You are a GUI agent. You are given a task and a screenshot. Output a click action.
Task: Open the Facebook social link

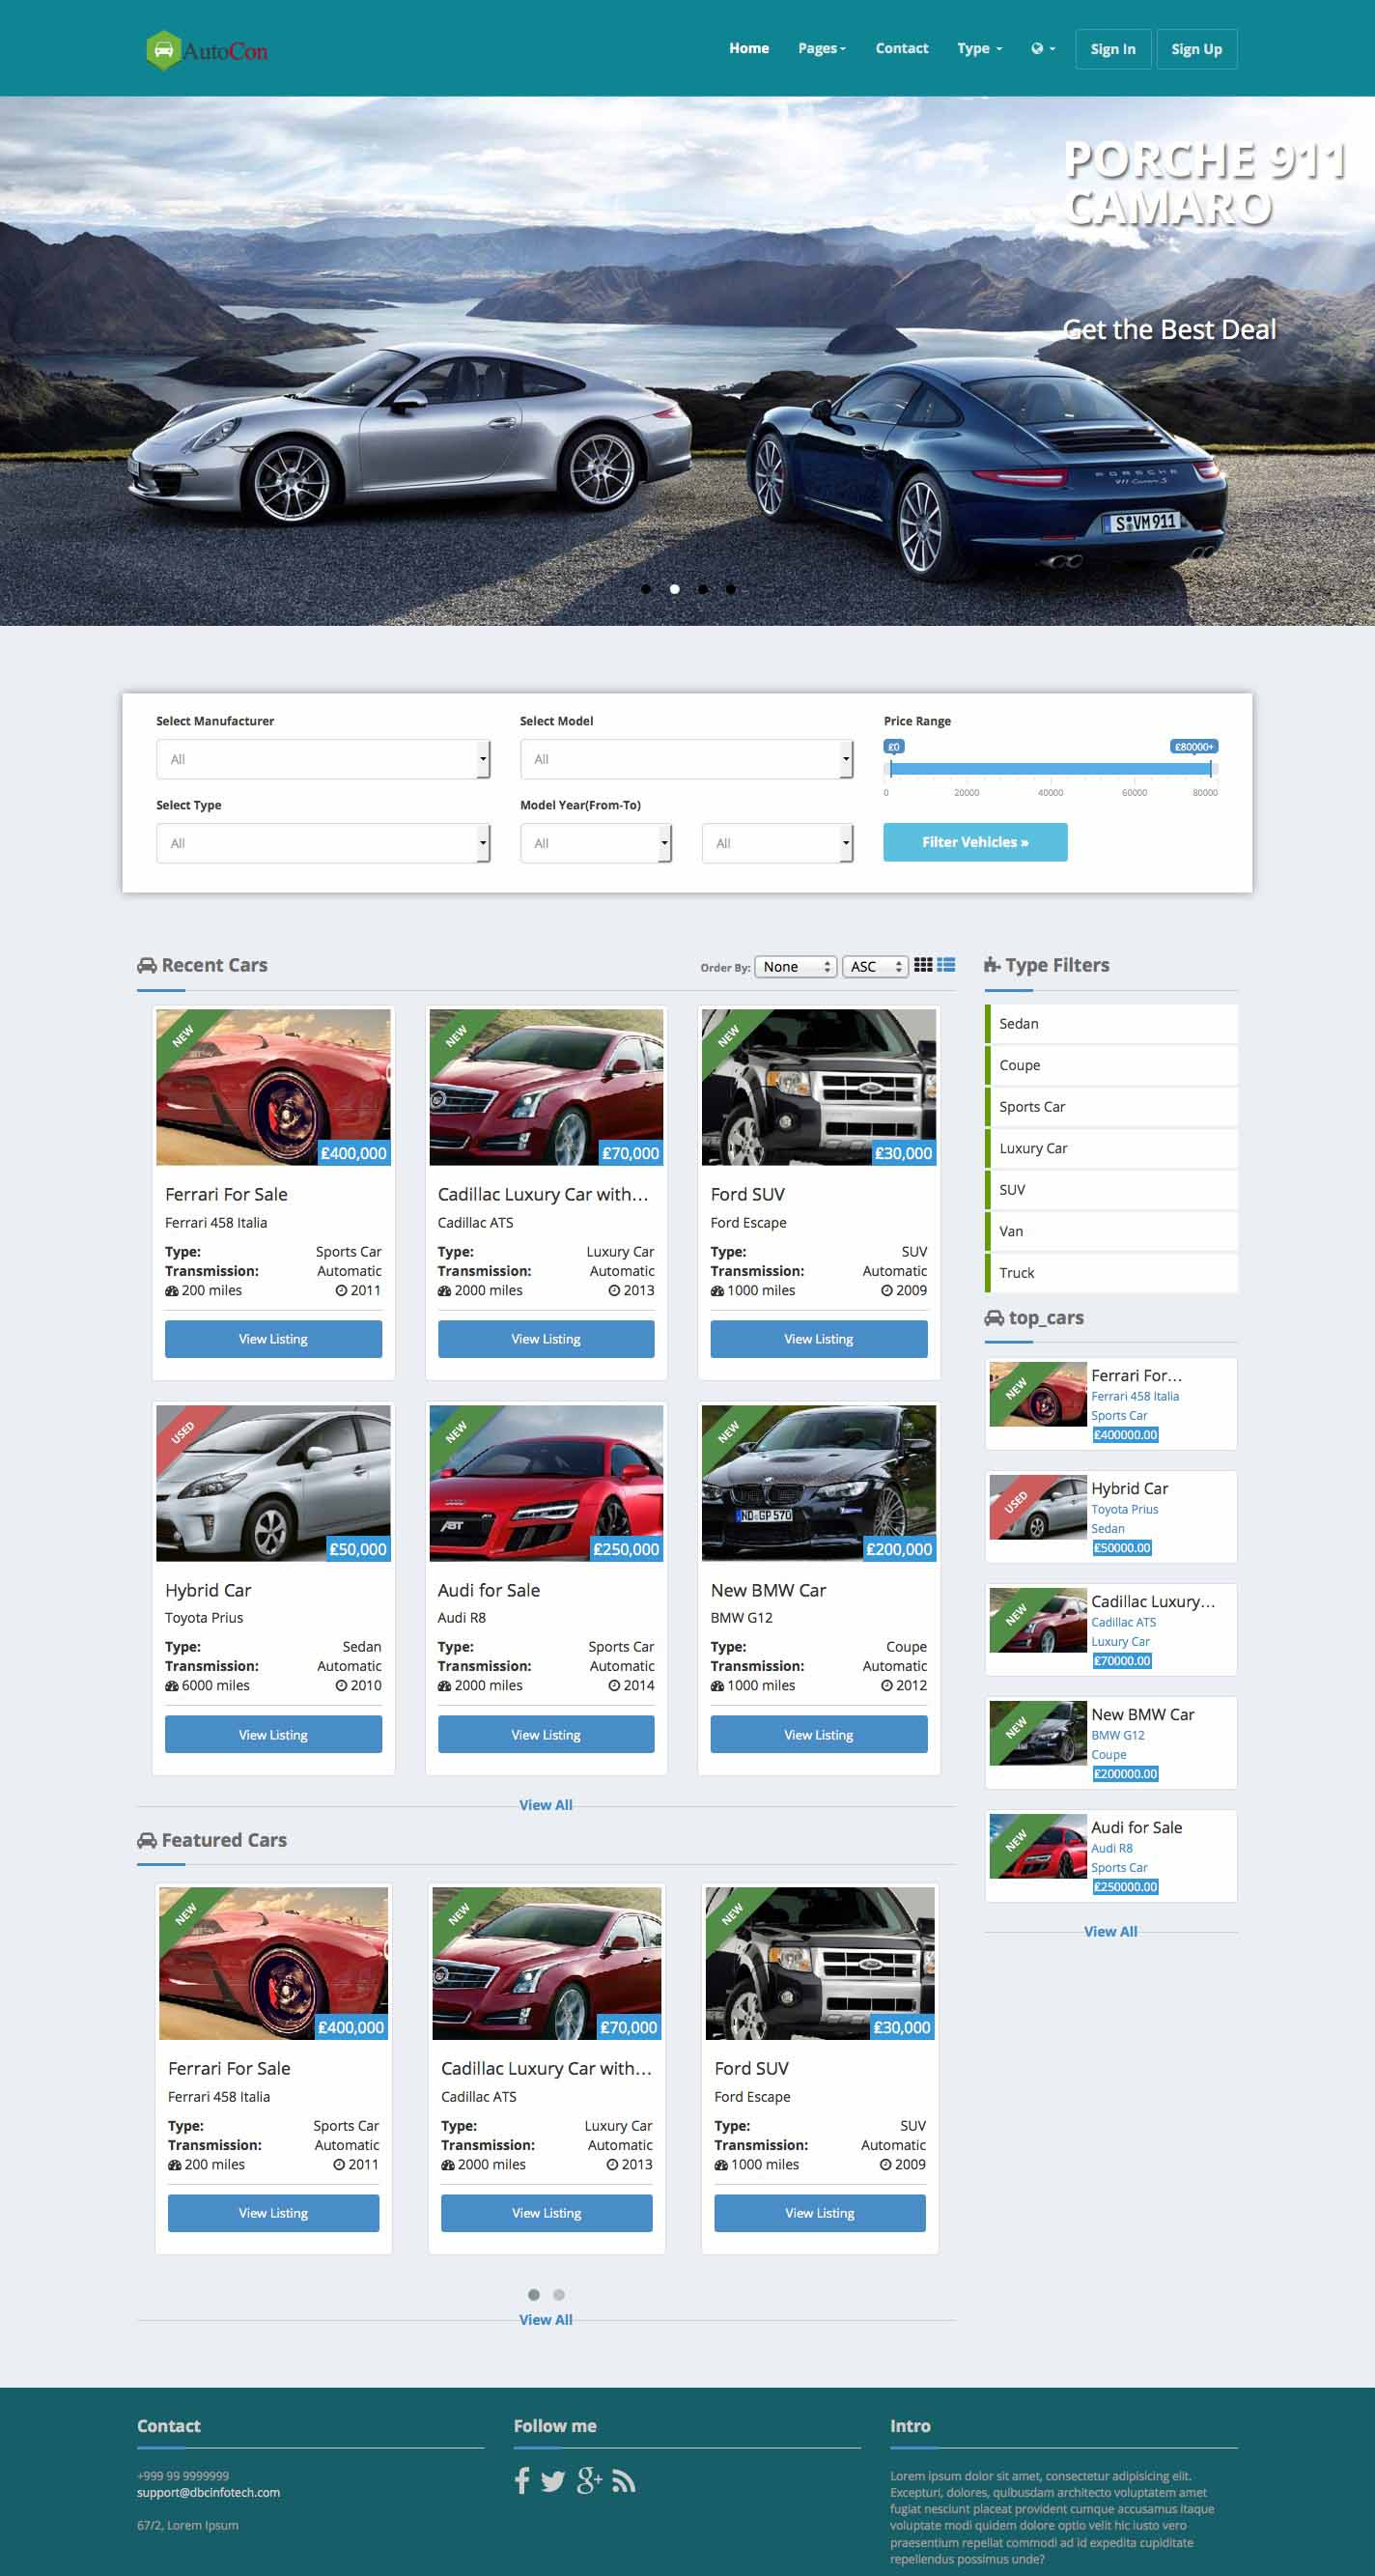coord(522,2480)
